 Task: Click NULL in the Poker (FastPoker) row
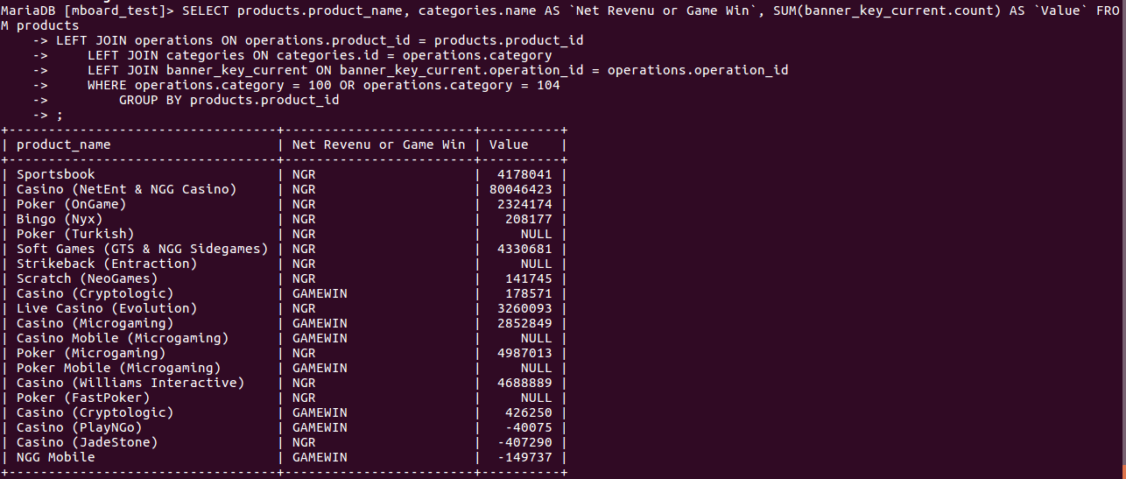click(537, 398)
